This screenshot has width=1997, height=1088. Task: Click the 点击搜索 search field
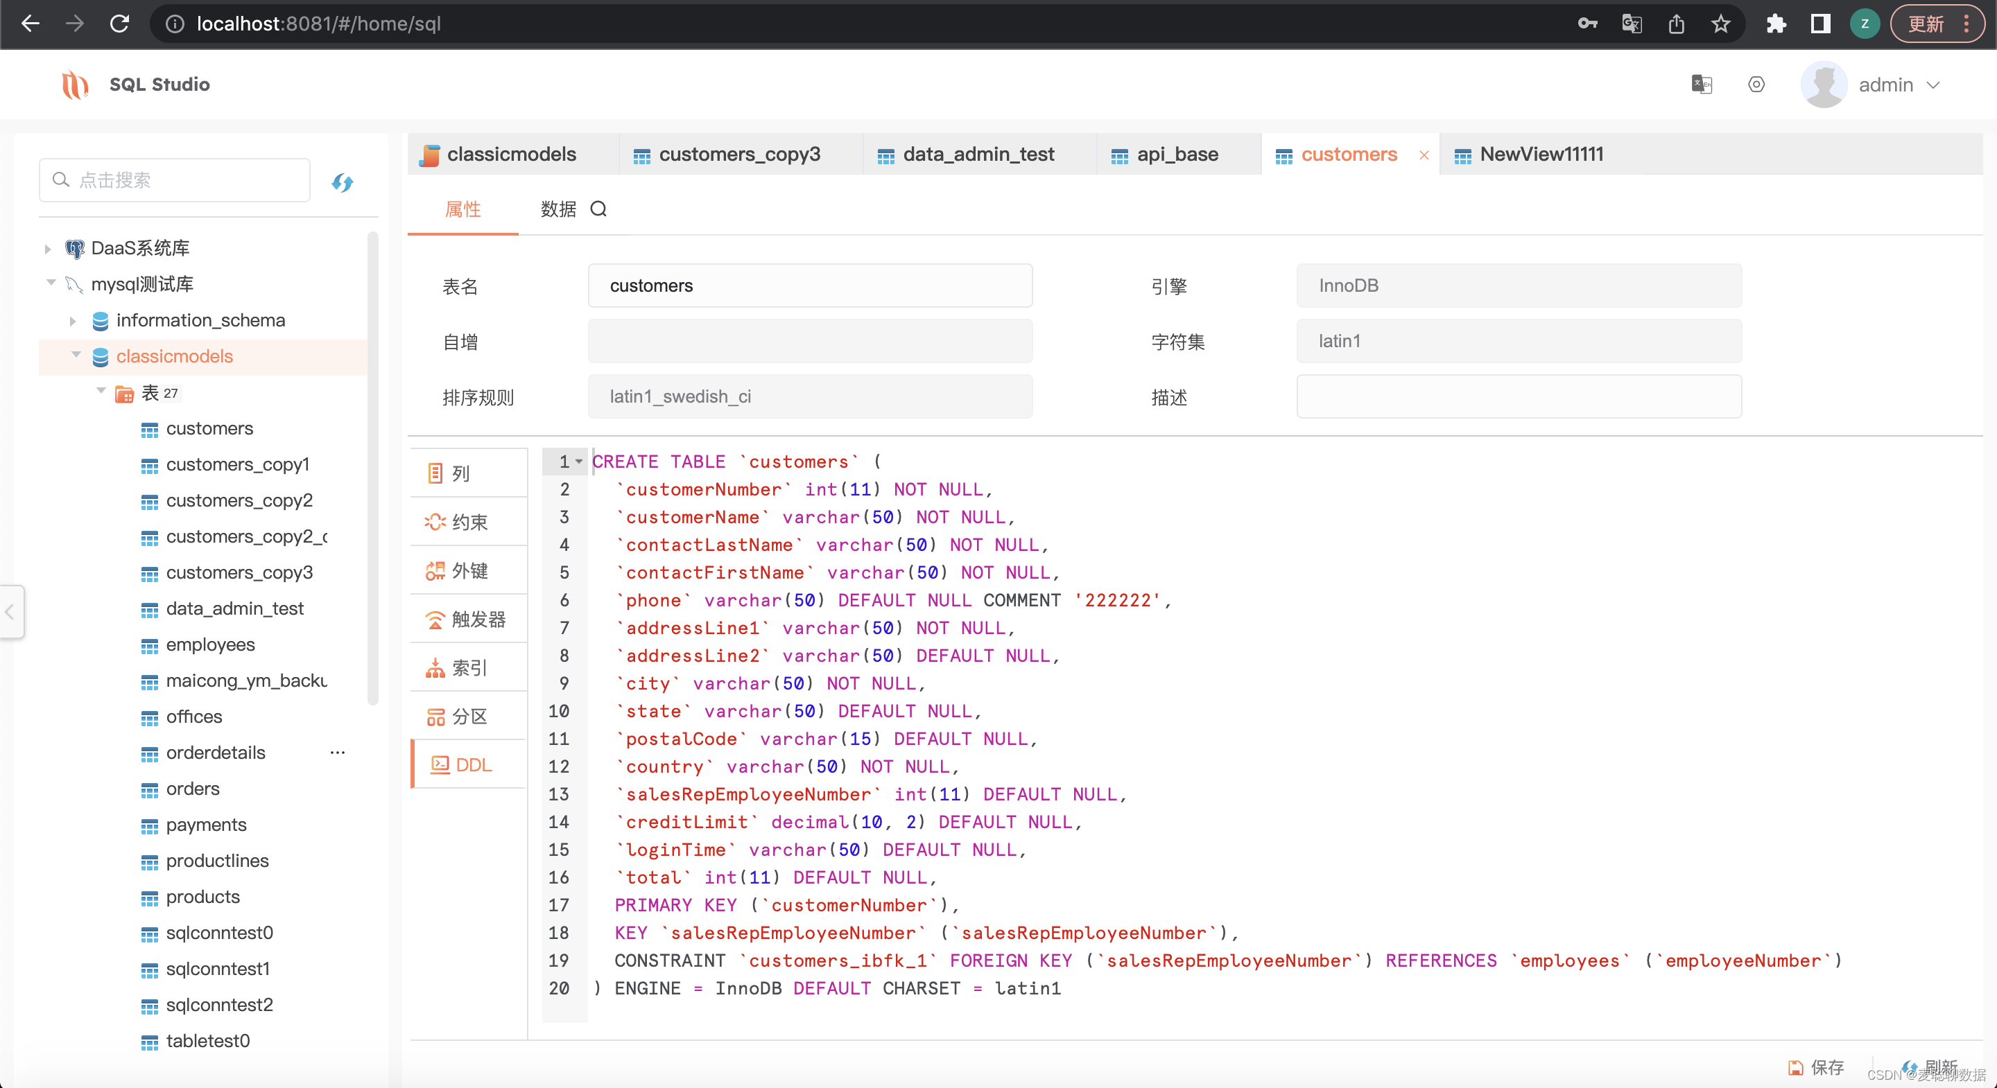[x=175, y=179]
